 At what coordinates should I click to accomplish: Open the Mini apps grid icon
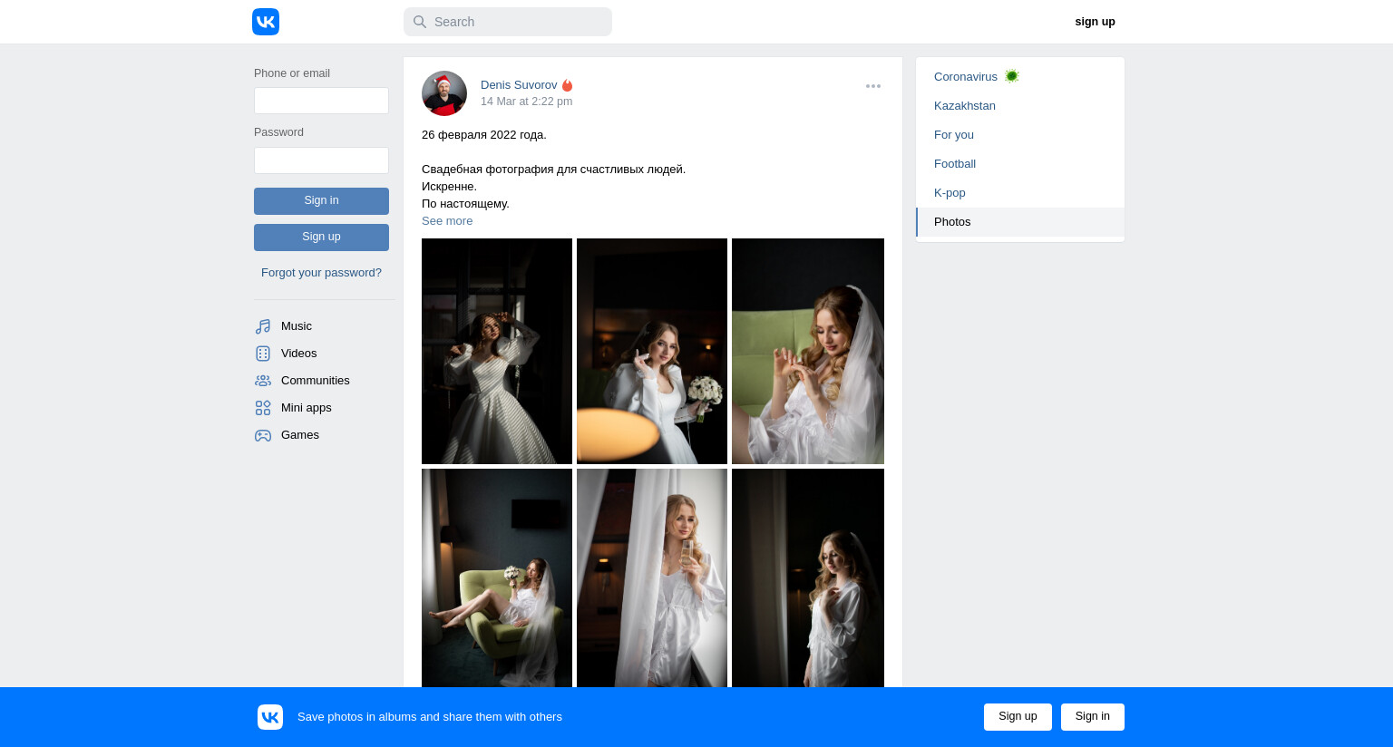[x=263, y=408]
